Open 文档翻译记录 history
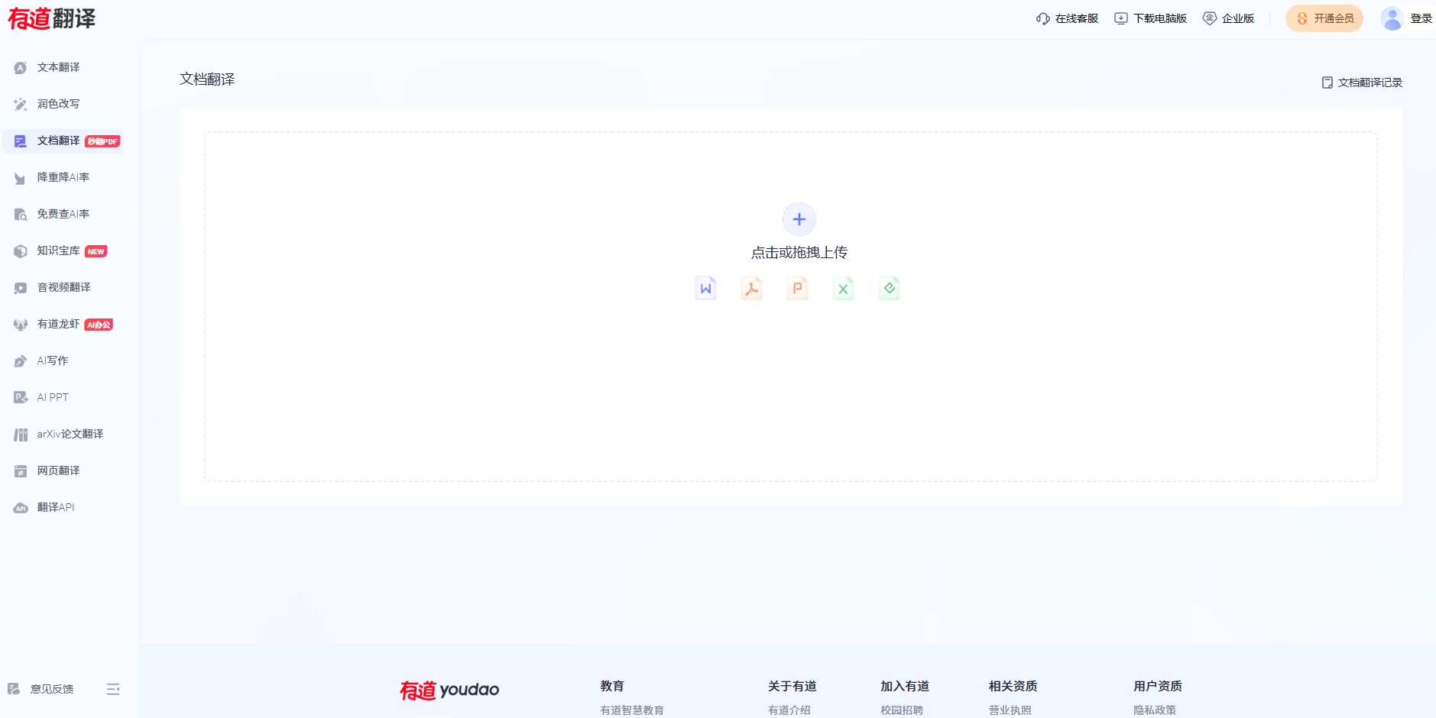1436x718 pixels. click(1362, 82)
